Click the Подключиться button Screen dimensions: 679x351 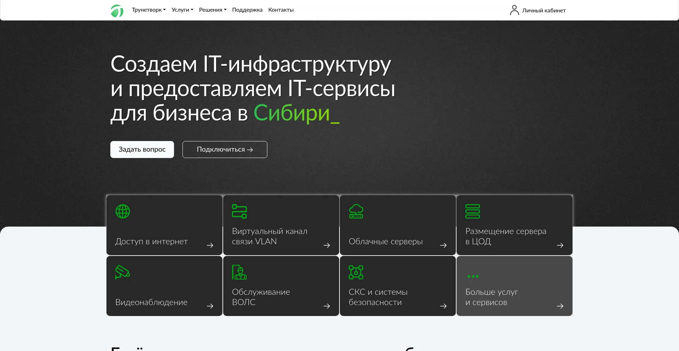pos(225,150)
